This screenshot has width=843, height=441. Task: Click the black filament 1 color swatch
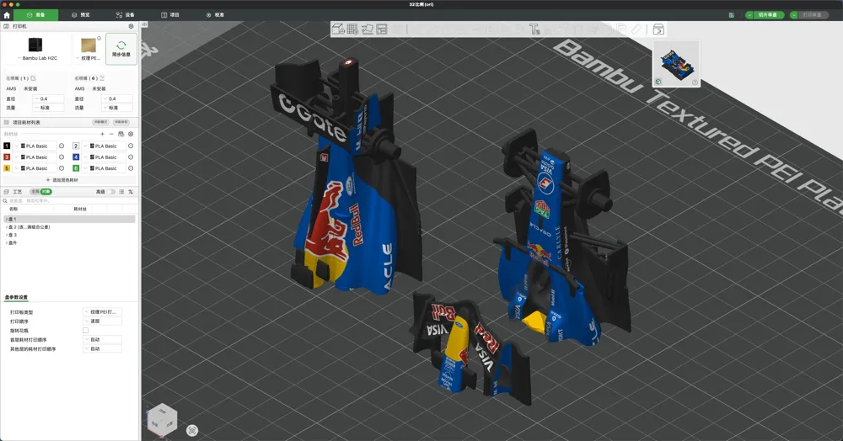click(x=7, y=146)
